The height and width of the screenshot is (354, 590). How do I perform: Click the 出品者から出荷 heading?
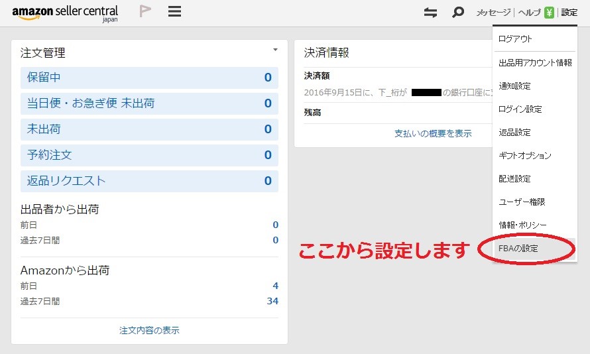pos(60,209)
